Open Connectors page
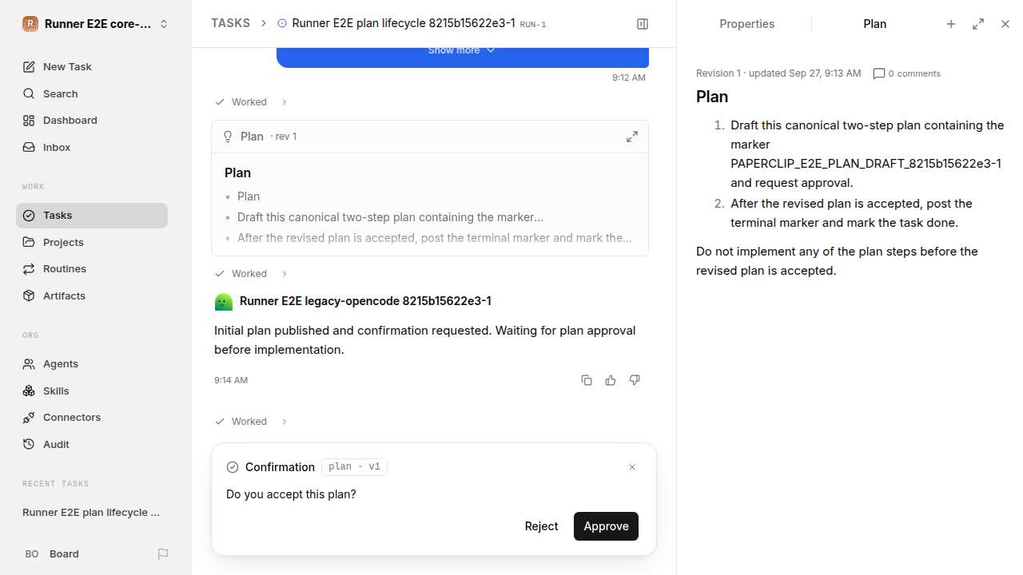The width and height of the screenshot is (1023, 575). [x=92, y=417]
